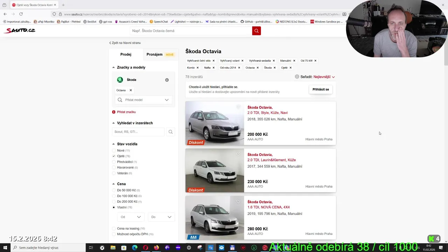This screenshot has width=448, height=252.
Task: Open the 2.0 TDI, Style, Kůže, Navi listing
Action: tap(267, 113)
